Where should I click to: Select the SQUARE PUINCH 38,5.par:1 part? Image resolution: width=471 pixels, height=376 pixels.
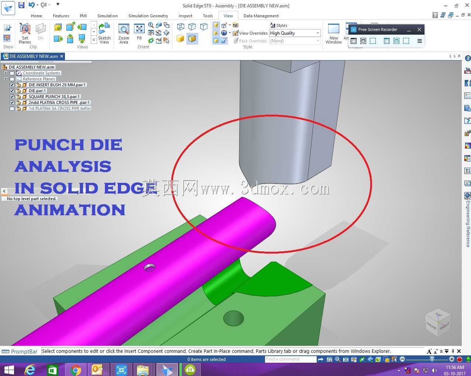(54, 97)
